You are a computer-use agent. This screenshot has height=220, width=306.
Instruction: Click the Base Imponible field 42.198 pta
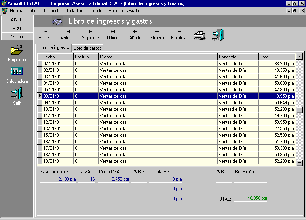pyautogui.click(x=58, y=179)
